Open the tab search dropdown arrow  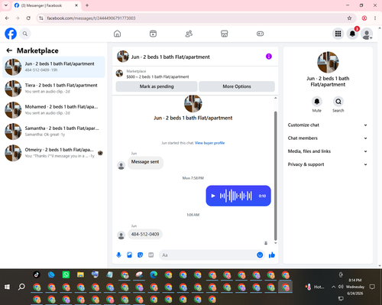coord(6,5)
